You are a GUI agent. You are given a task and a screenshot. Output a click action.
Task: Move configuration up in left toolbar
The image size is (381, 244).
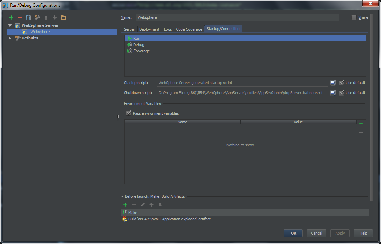tap(46, 17)
